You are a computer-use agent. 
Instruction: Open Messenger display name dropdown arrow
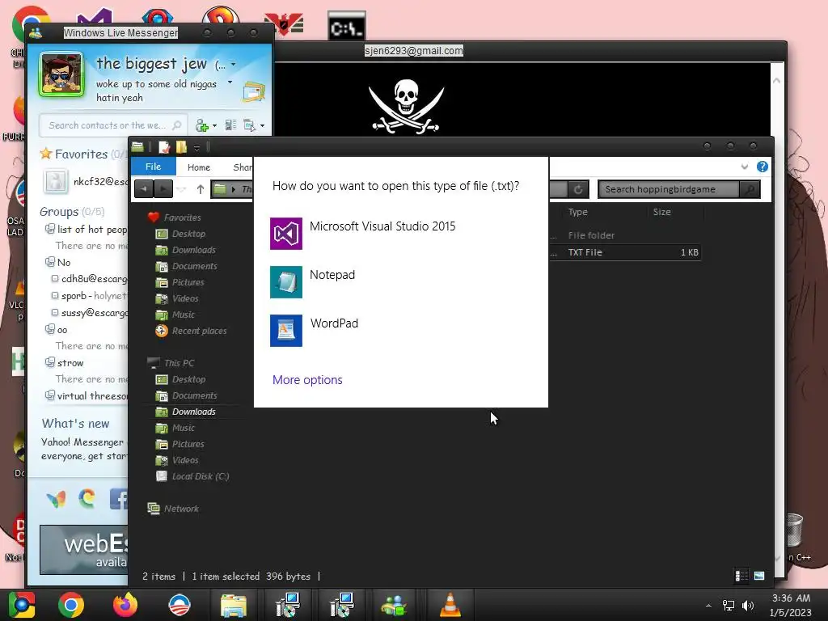click(233, 65)
